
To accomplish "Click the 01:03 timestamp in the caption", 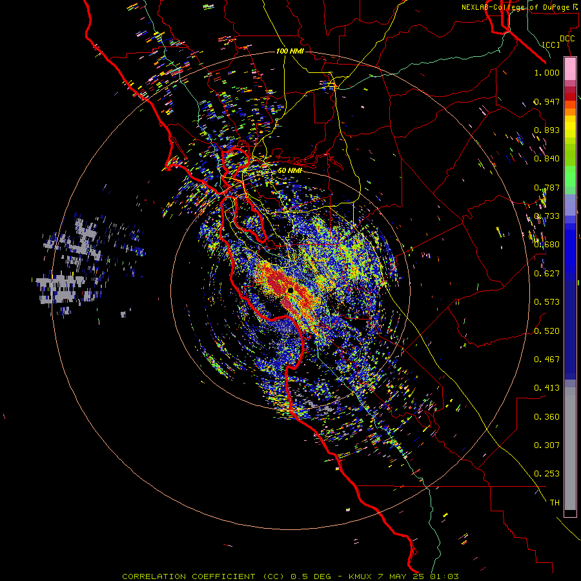I will (444, 576).
